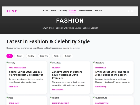Click PARIS FASHION WEEK category label
Screen dimensions: 140x105
pyautogui.click(x=17, y=68)
